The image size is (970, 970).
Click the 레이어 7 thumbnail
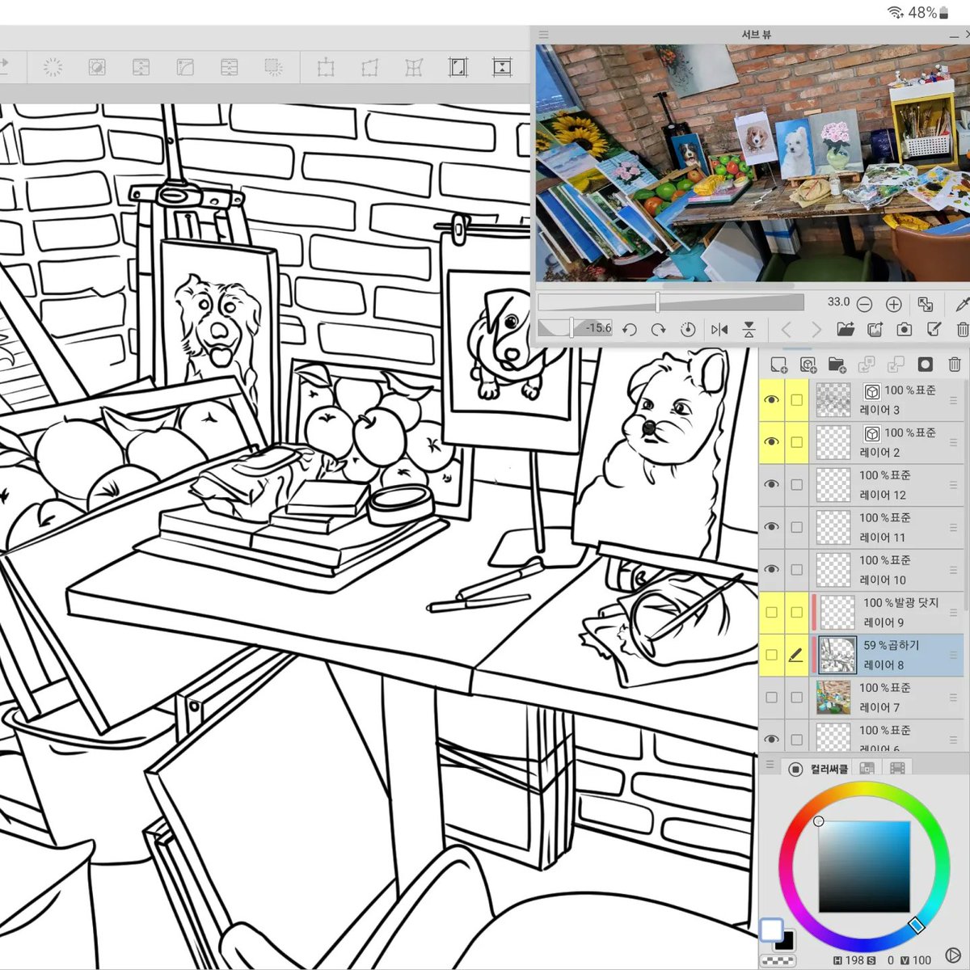coord(833,698)
